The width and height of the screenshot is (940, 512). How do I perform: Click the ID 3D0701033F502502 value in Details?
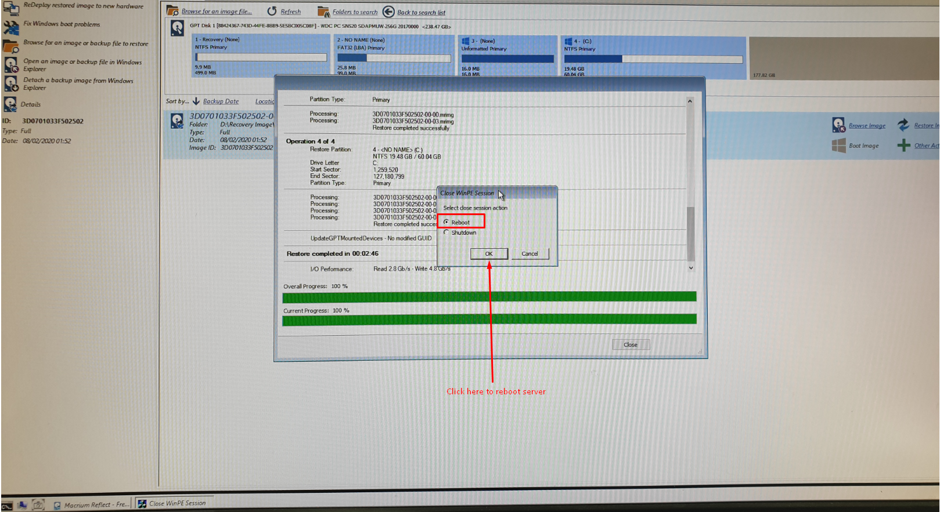click(x=53, y=121)
